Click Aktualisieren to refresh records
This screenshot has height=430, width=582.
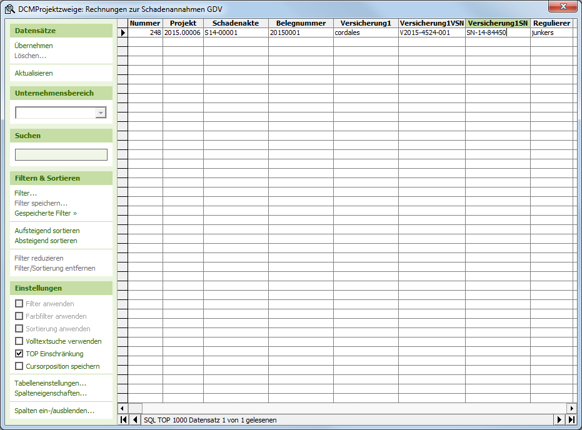click(x=34, y=73)
